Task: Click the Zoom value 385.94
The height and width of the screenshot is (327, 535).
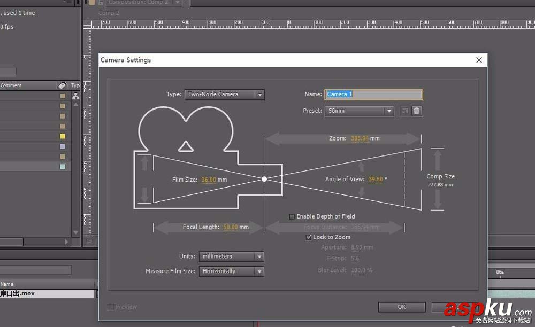Action: [x=360, y=138]
